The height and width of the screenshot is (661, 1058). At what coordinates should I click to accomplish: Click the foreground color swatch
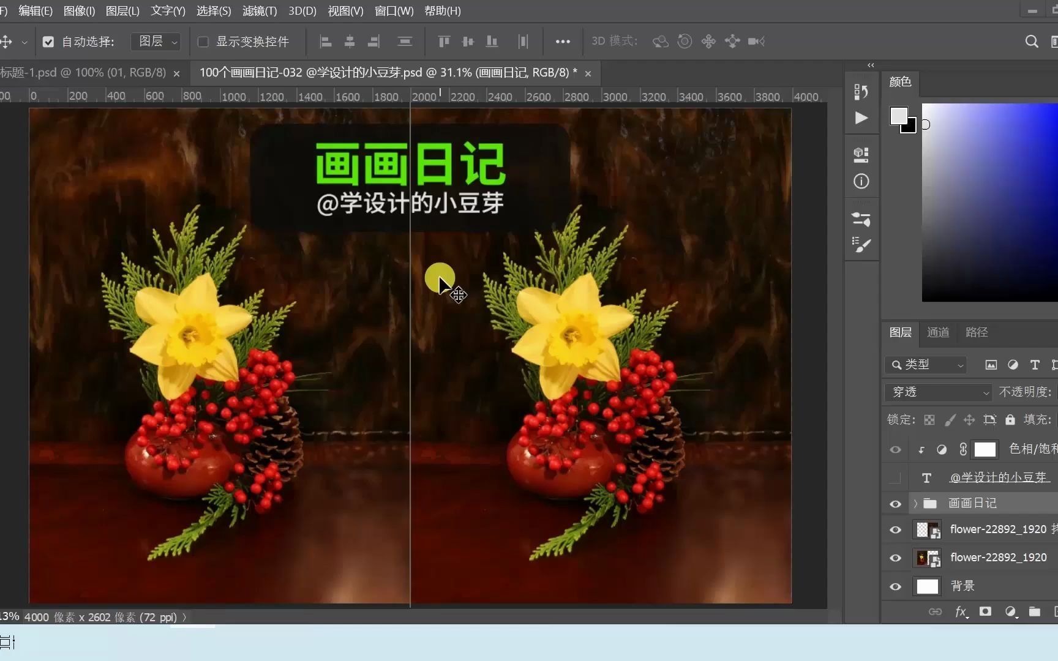point(898,116)
